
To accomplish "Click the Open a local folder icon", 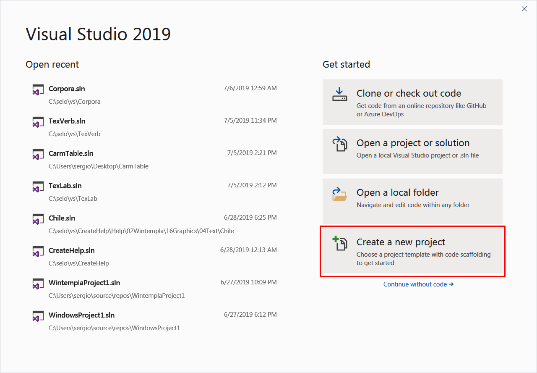I will [x=340, y=194].
